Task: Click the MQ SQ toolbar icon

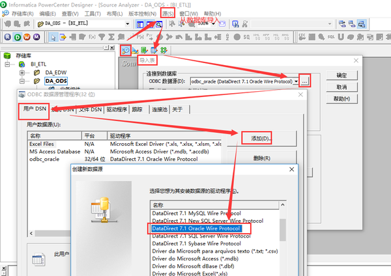Action: tap(276, 37)
